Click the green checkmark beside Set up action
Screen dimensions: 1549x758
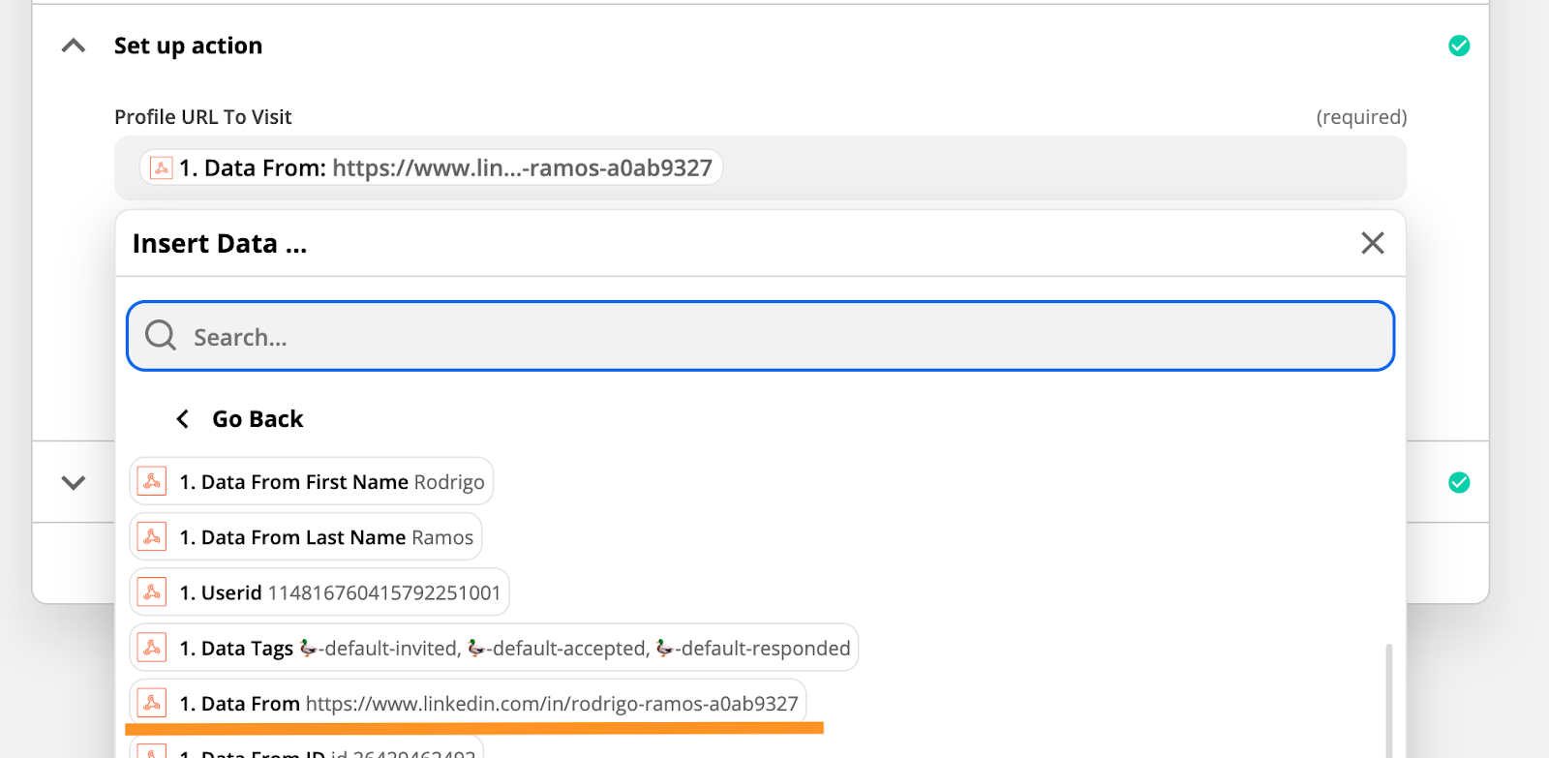coord(1459,45)
